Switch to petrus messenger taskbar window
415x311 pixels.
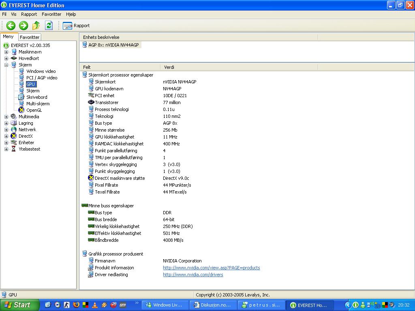261,305
